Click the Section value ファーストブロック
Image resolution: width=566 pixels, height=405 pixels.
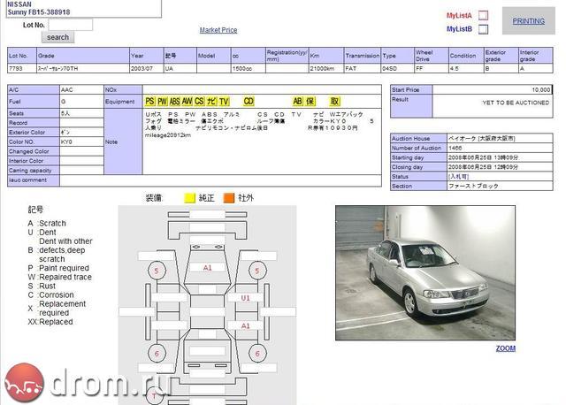coord(473,186)
